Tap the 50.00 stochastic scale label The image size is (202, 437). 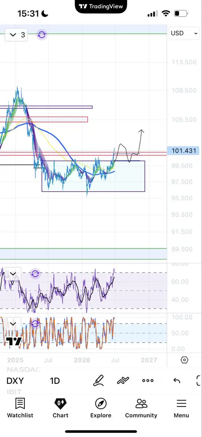pyautogui.click(x=180, y=333)
